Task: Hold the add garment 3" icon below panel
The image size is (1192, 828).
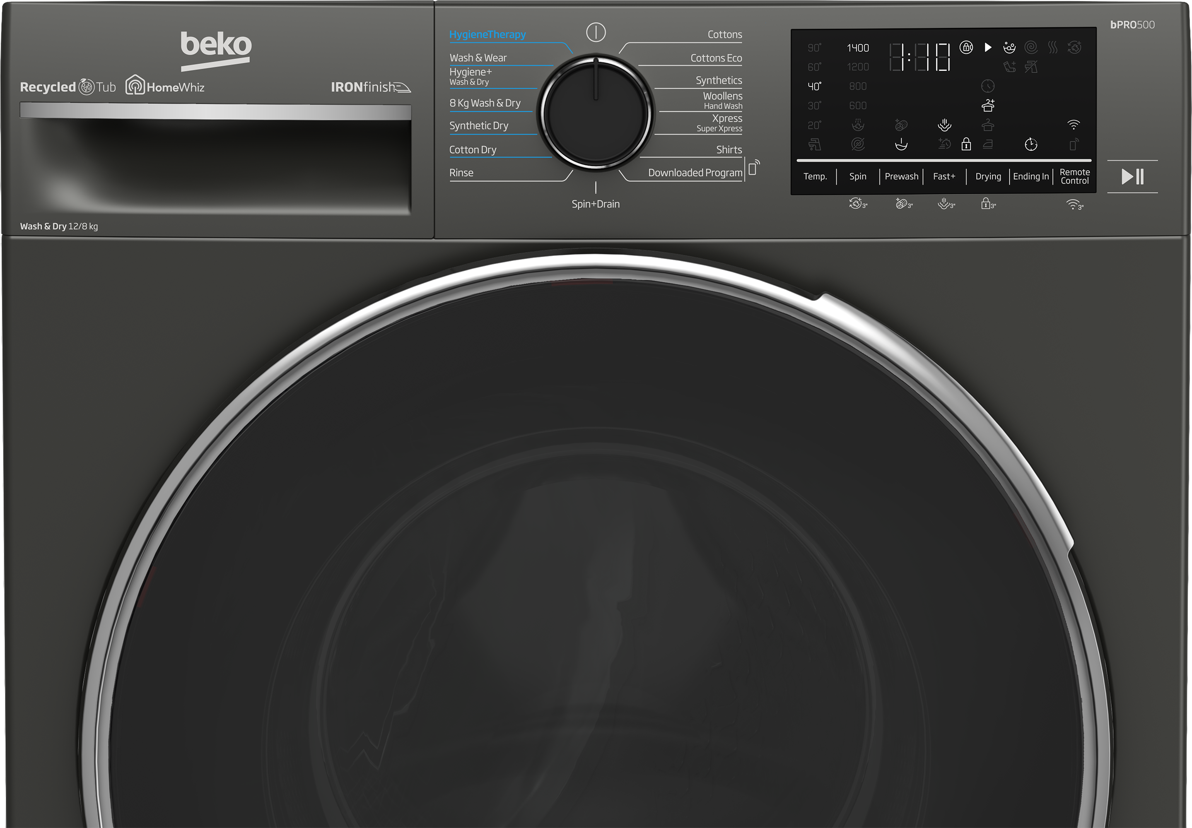Action: (x=858, y=203)
